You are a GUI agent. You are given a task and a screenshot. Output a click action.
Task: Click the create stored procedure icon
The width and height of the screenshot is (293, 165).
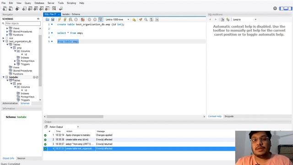tap(42, 8)
